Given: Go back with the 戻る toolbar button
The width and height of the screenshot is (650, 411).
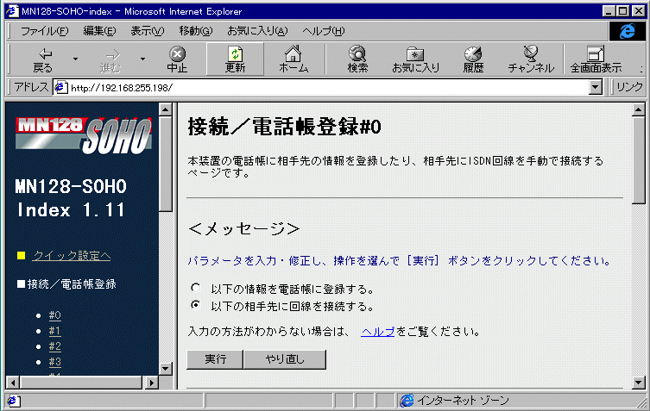Looking at the screenshot, I should (42, 59).
